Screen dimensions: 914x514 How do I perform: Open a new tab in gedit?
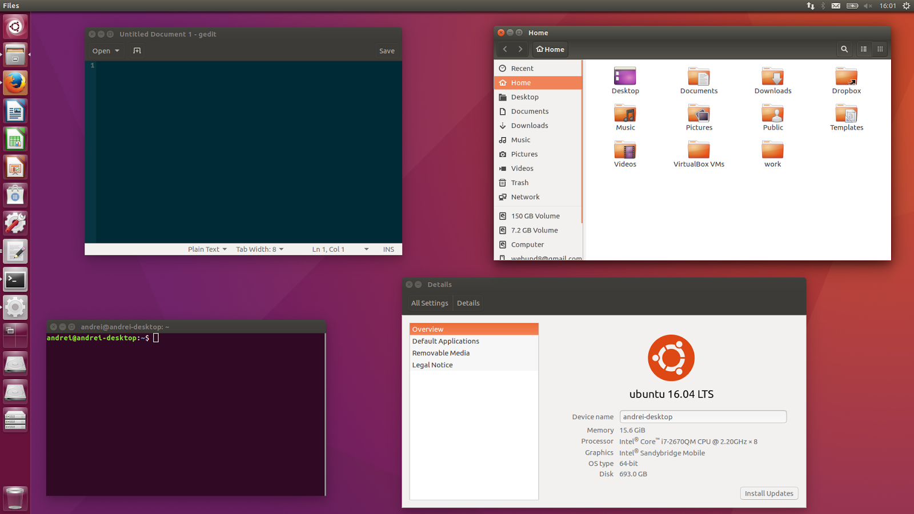pos(137,50)
